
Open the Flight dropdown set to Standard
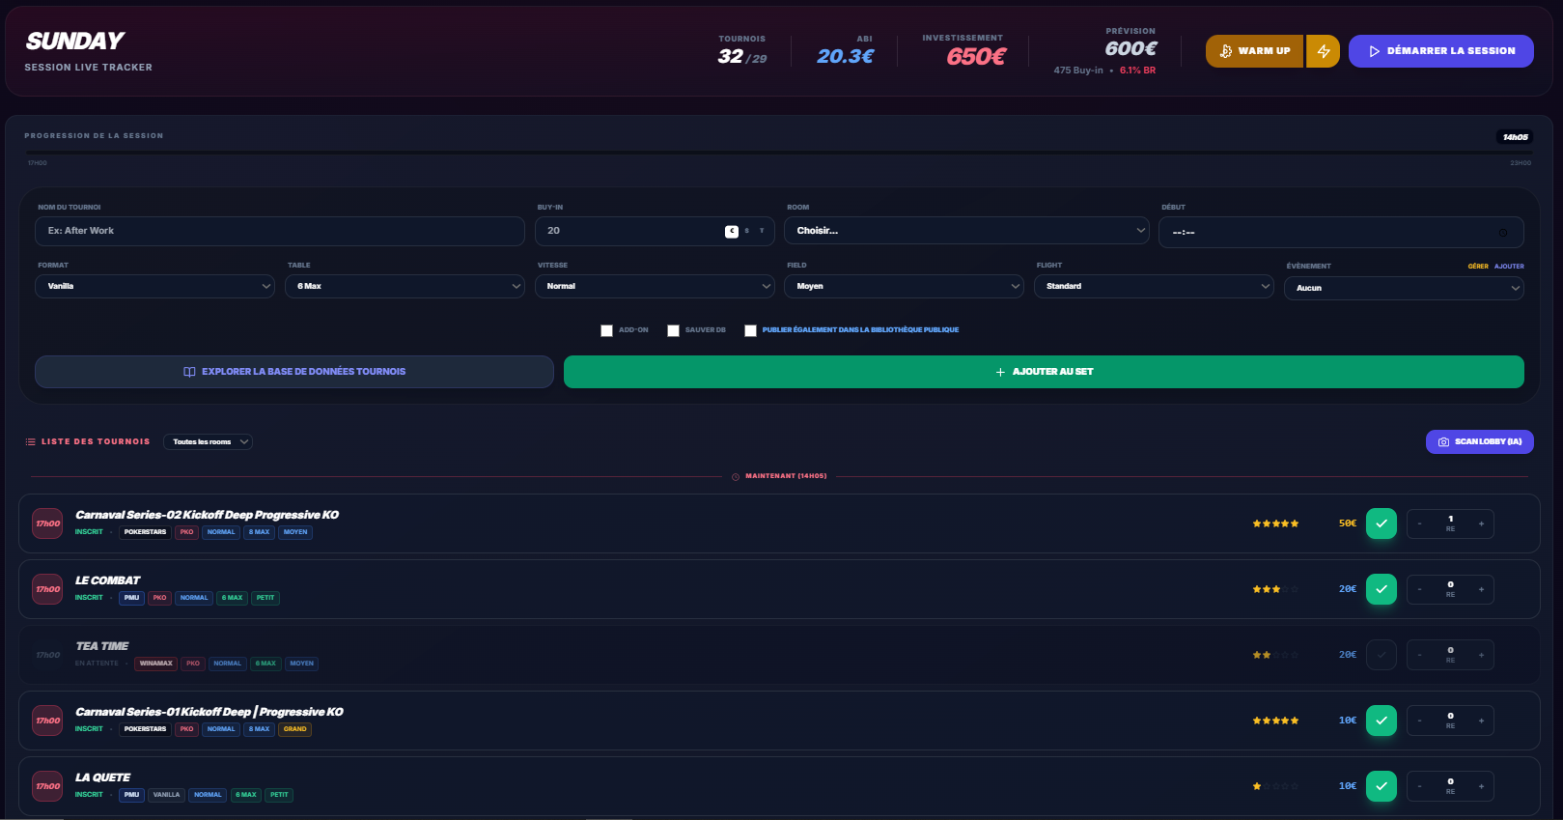click(1154, 287)
